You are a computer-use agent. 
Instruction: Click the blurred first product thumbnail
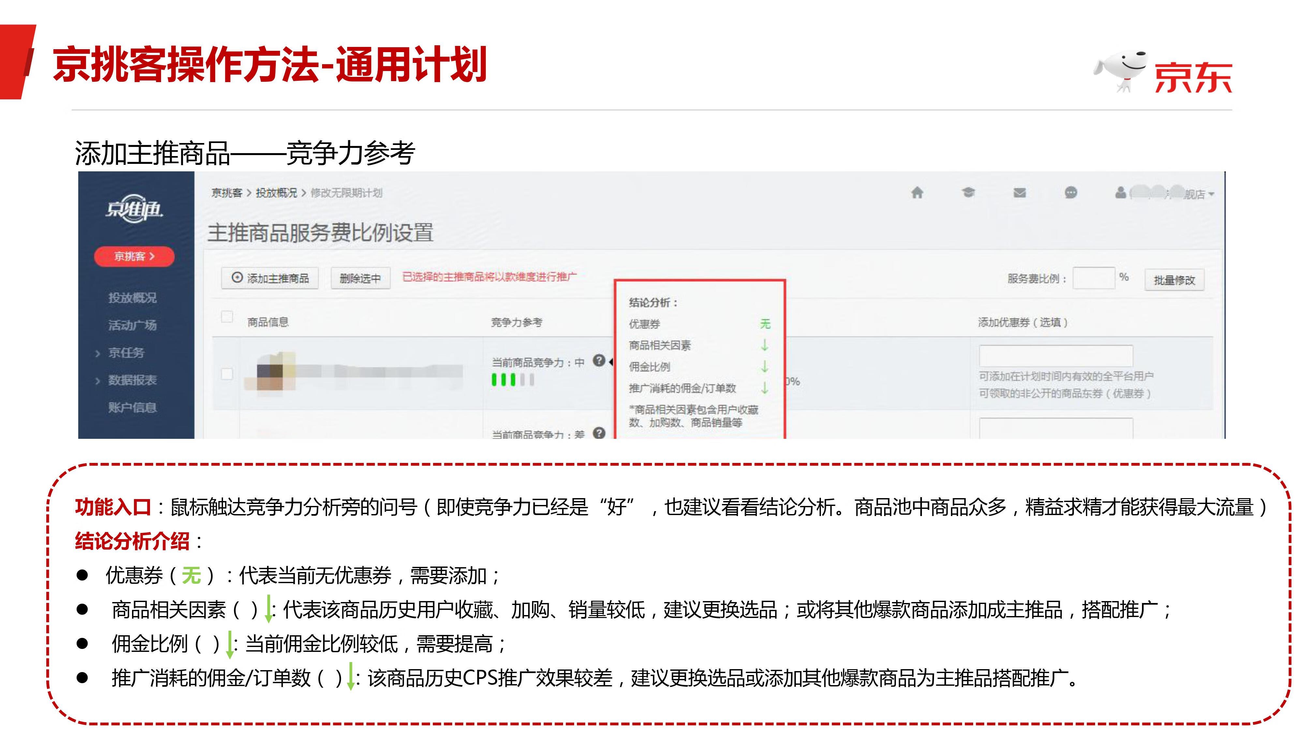point(270,371)
